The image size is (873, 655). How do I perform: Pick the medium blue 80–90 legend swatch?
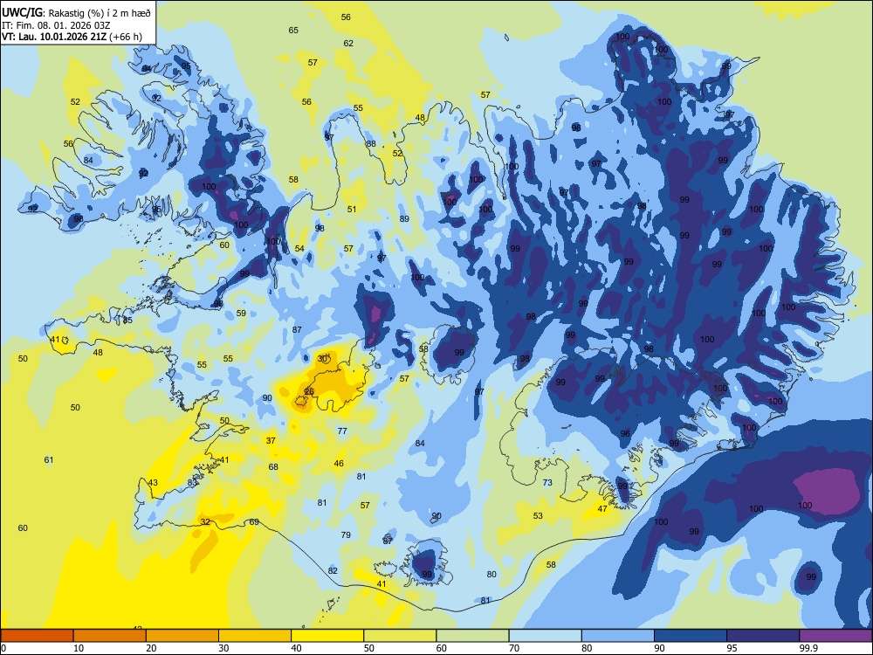pyautogui.click(x=618, y=636)
